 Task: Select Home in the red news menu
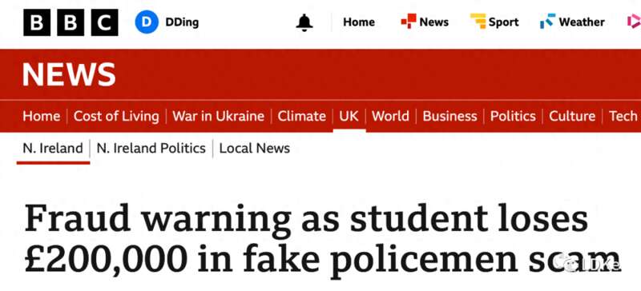(x=42, y=116)
